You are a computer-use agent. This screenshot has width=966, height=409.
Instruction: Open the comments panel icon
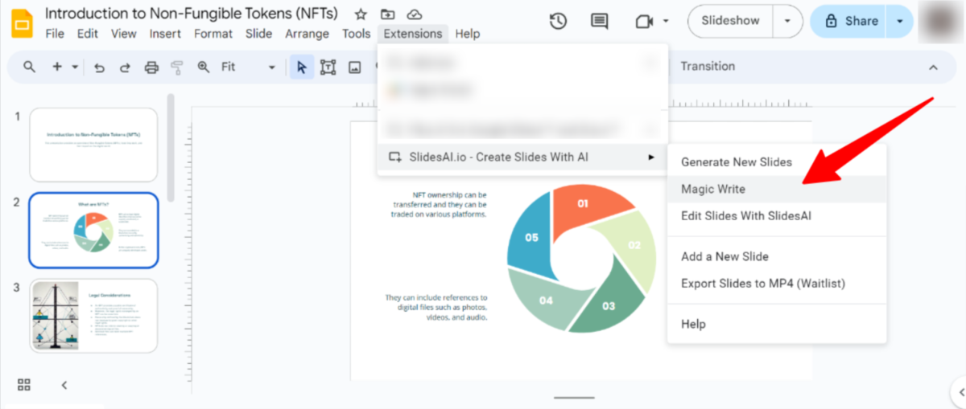point(599,22)
